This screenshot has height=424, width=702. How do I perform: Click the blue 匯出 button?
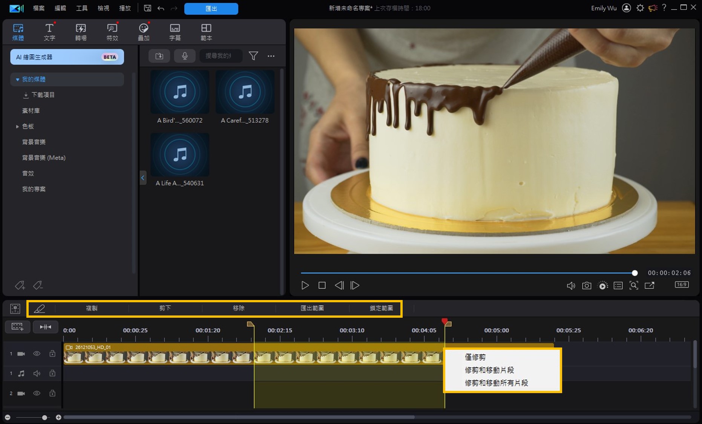211,9
